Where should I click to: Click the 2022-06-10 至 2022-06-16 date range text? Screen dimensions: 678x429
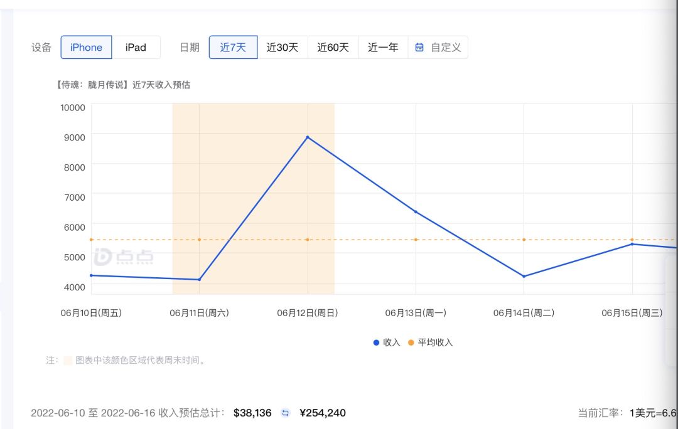(x=93, y=413)
